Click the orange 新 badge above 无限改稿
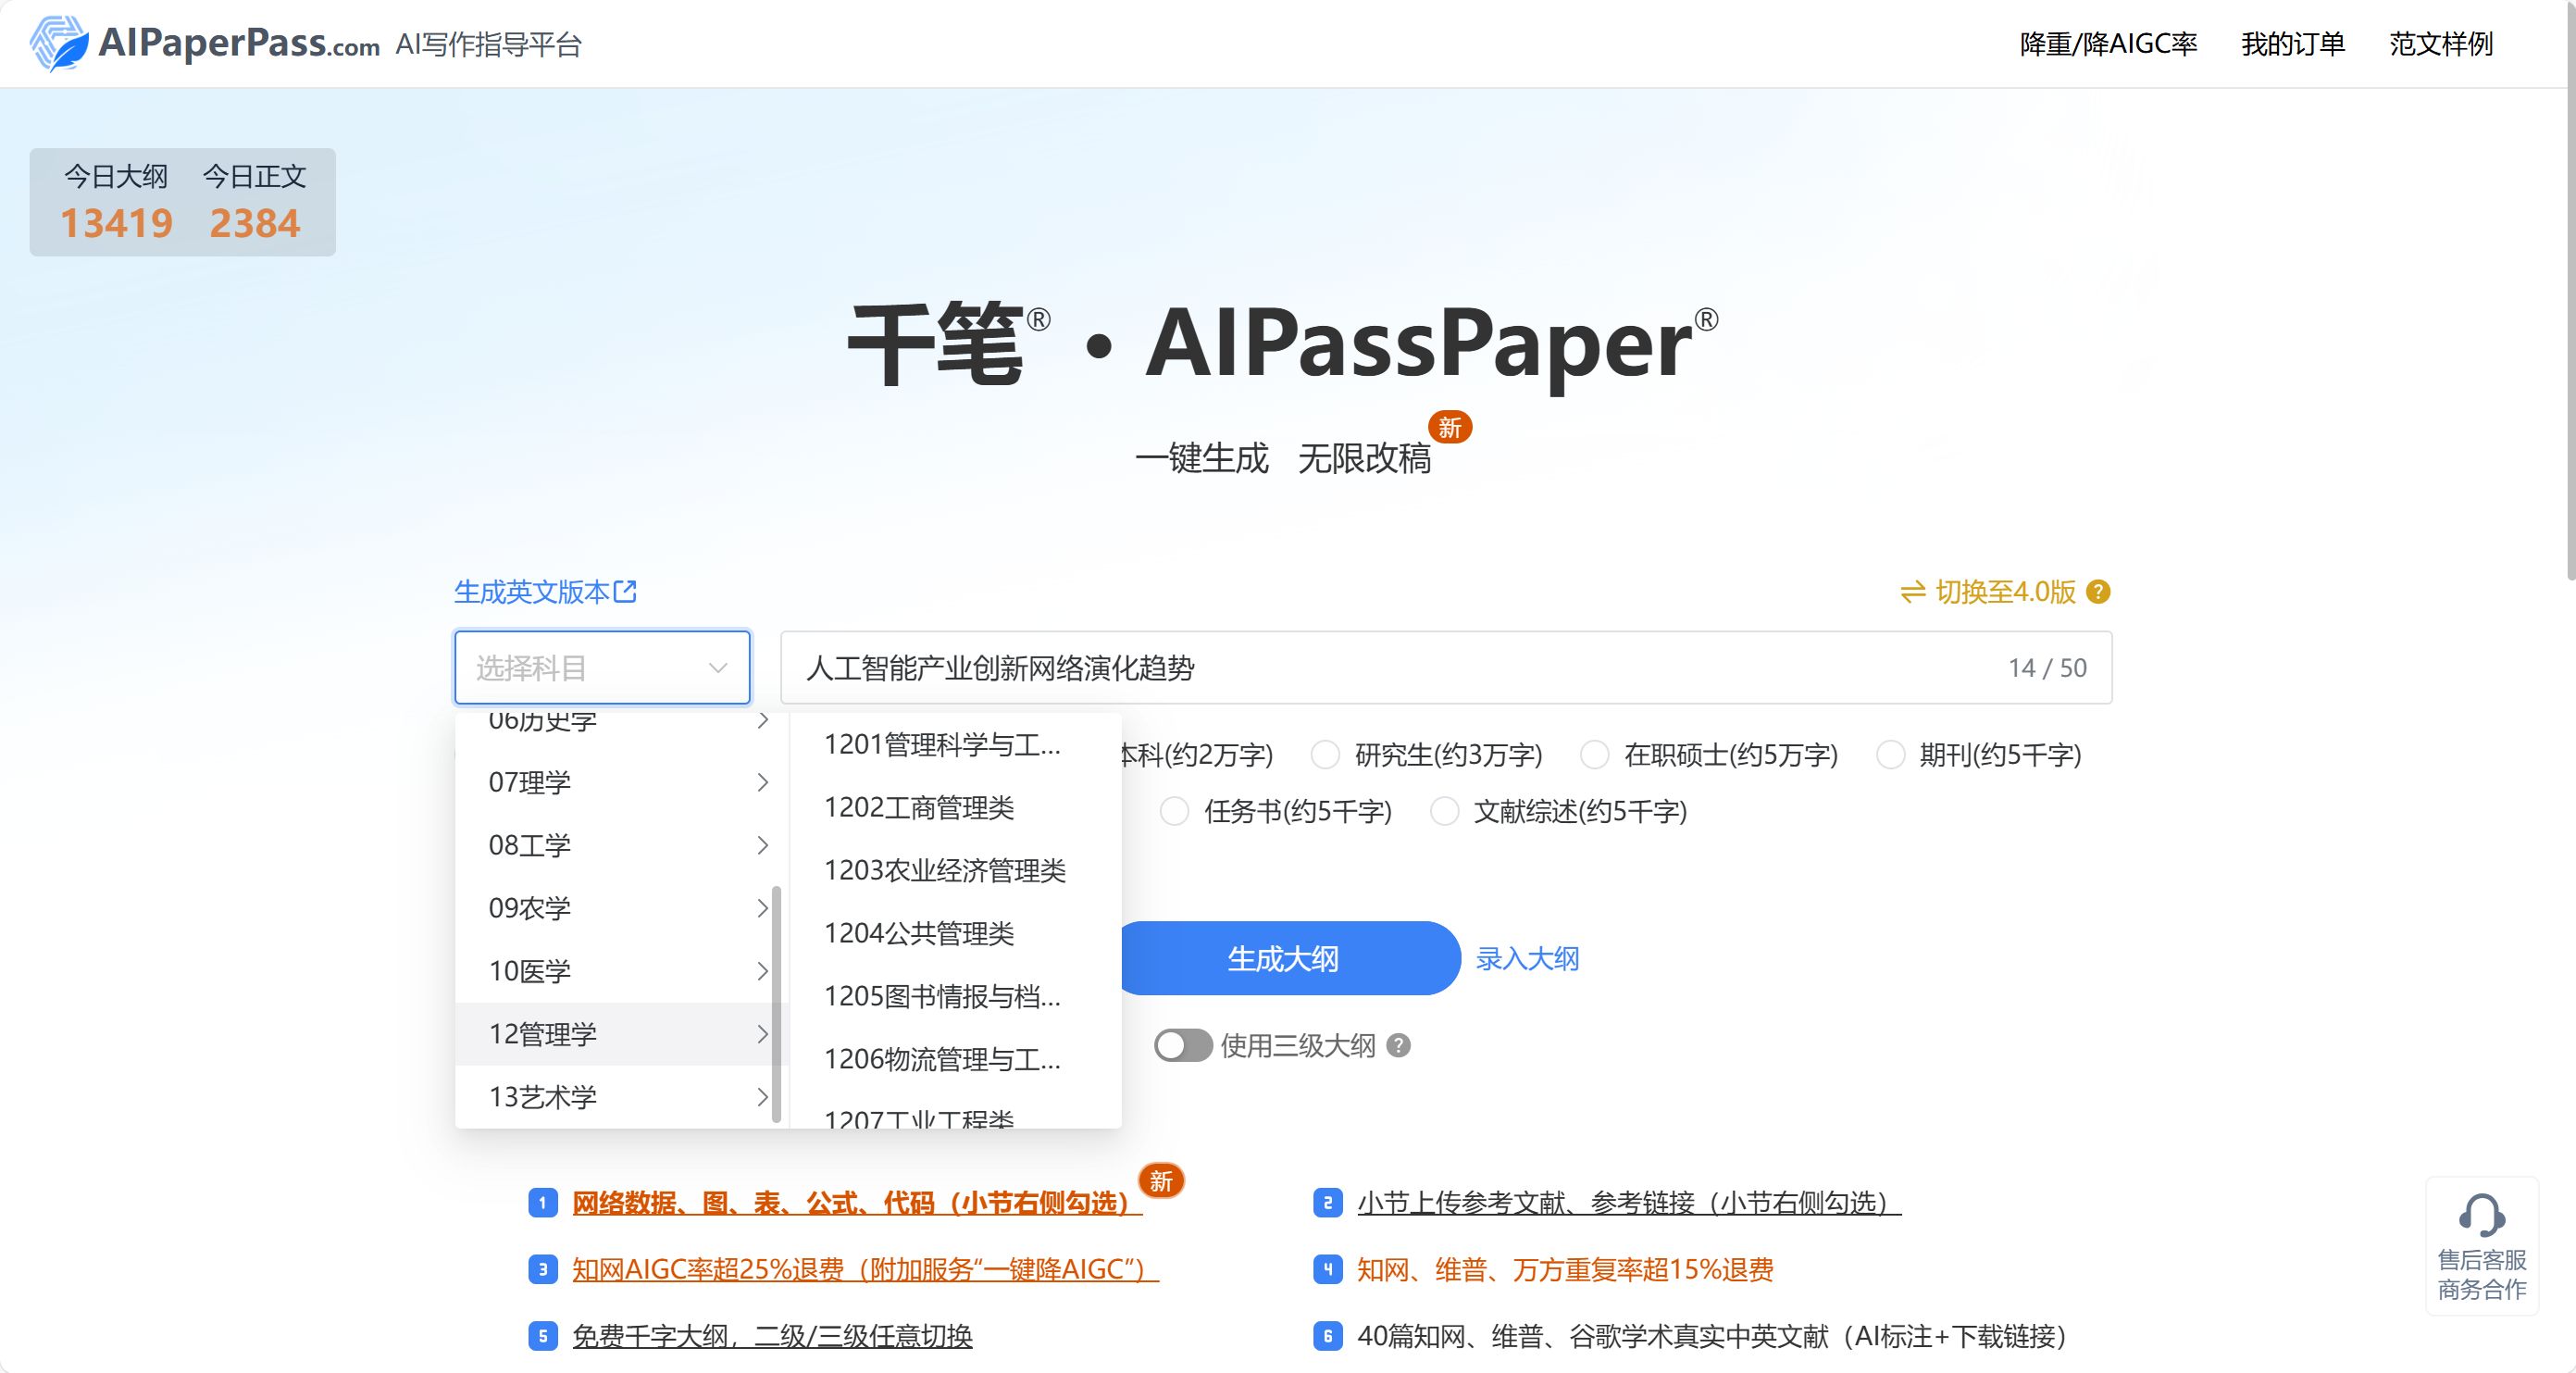This screenshot has width=2576, height=1373. [1449, 428]
